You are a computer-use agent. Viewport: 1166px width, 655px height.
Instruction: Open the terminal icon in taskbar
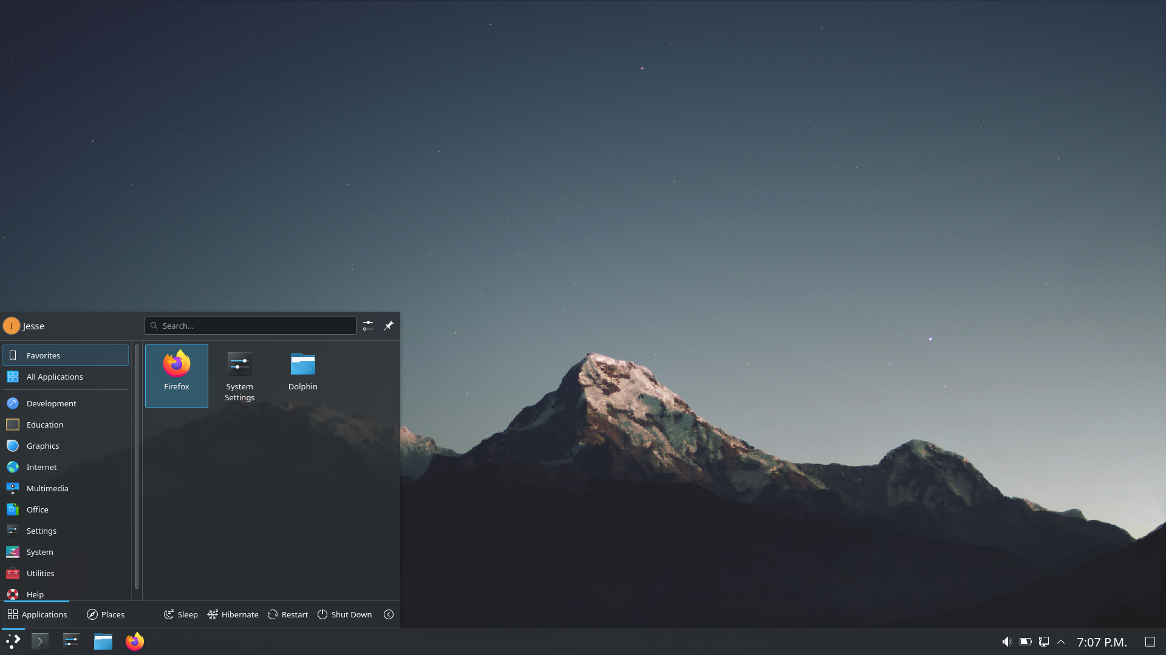(40, 642)
